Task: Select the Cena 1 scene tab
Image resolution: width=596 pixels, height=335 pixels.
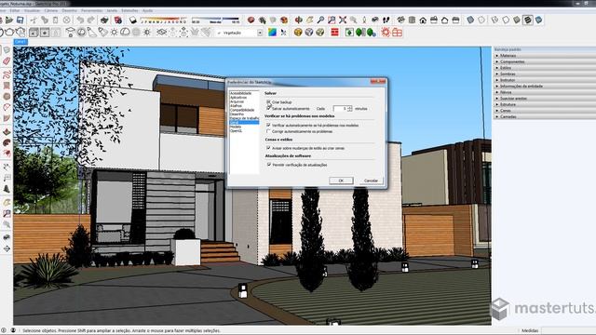Action: click(20, 42)
